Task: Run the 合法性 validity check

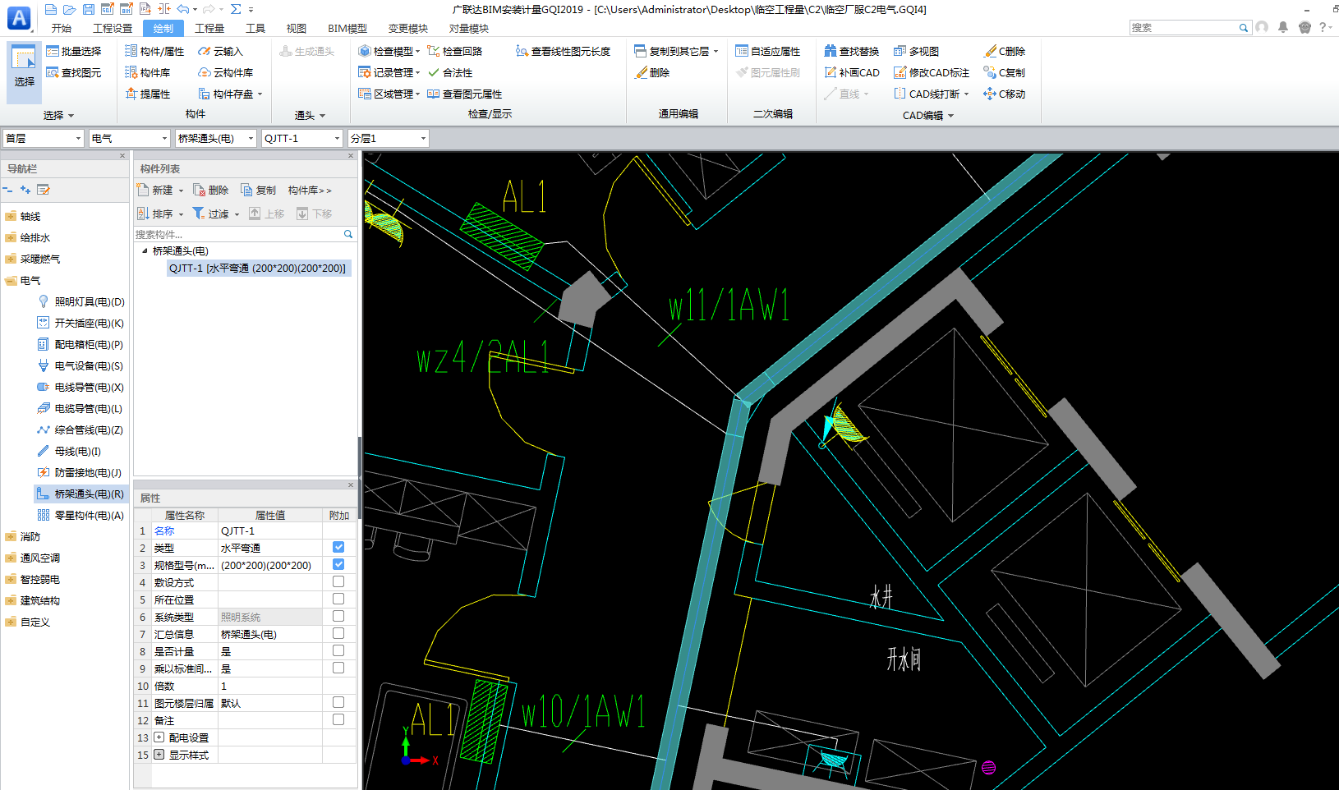Action: (x=449, y=72)
